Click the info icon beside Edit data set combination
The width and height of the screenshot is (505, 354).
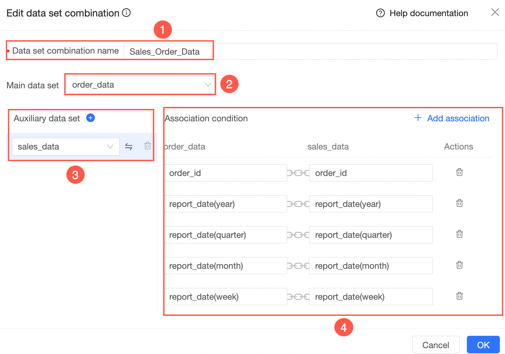click(x=126, y=13)
